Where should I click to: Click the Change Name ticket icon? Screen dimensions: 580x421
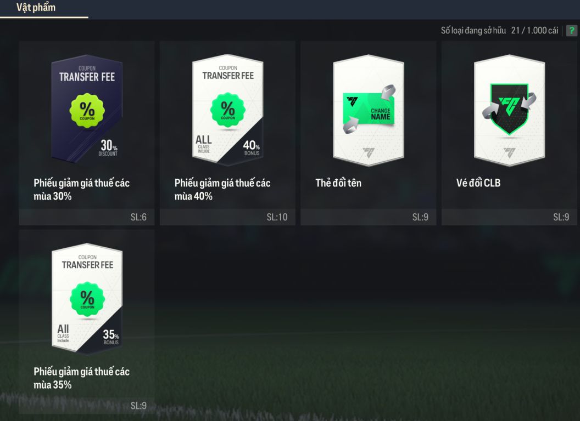coord(369,110)
